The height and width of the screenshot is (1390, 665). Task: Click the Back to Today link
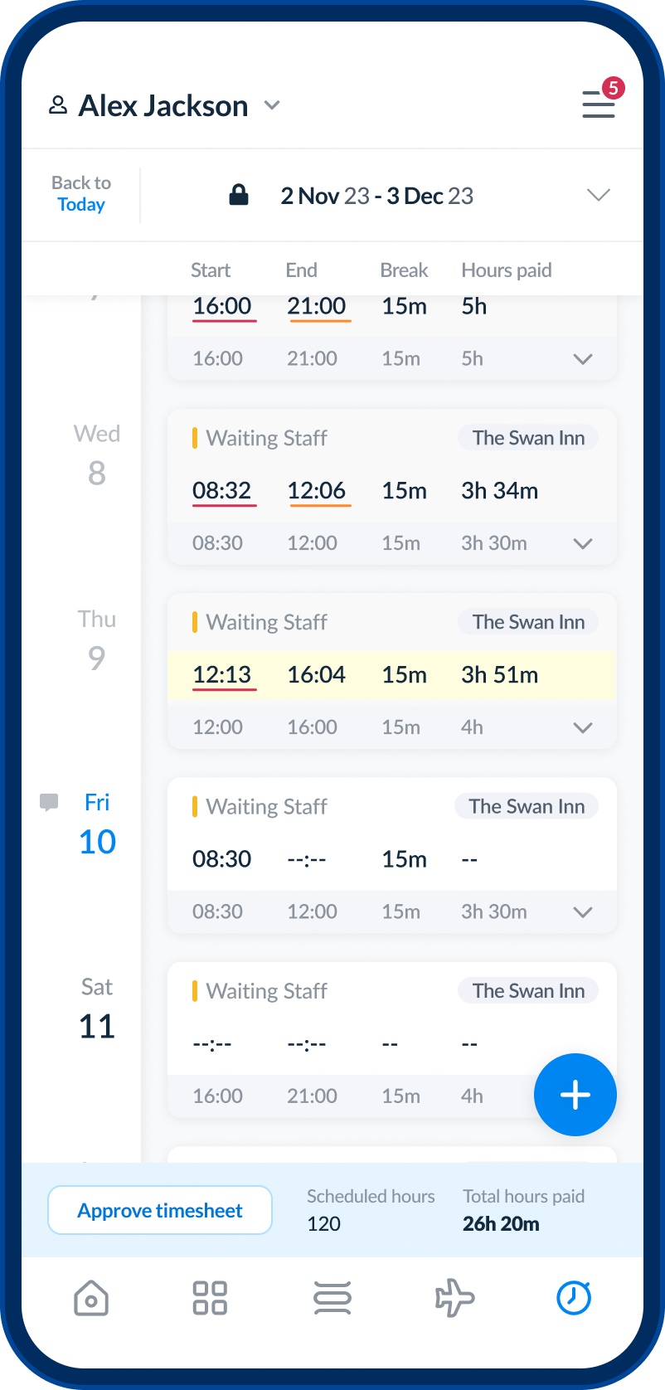click(81, 194)
